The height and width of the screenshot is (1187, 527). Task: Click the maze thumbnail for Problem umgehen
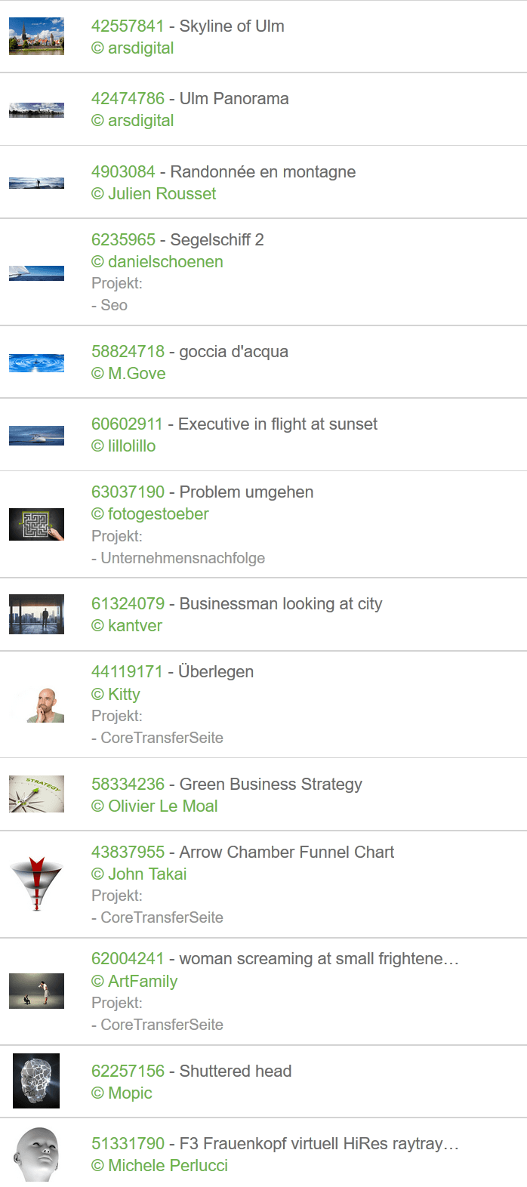pos(36,524)
